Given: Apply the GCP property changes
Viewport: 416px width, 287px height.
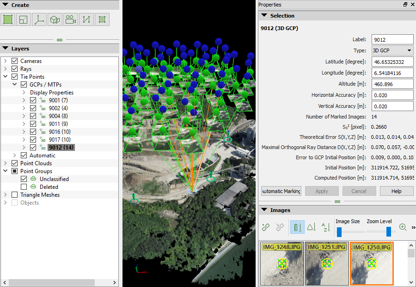Looking at the screenshot, I should click(x=321, y=191).
